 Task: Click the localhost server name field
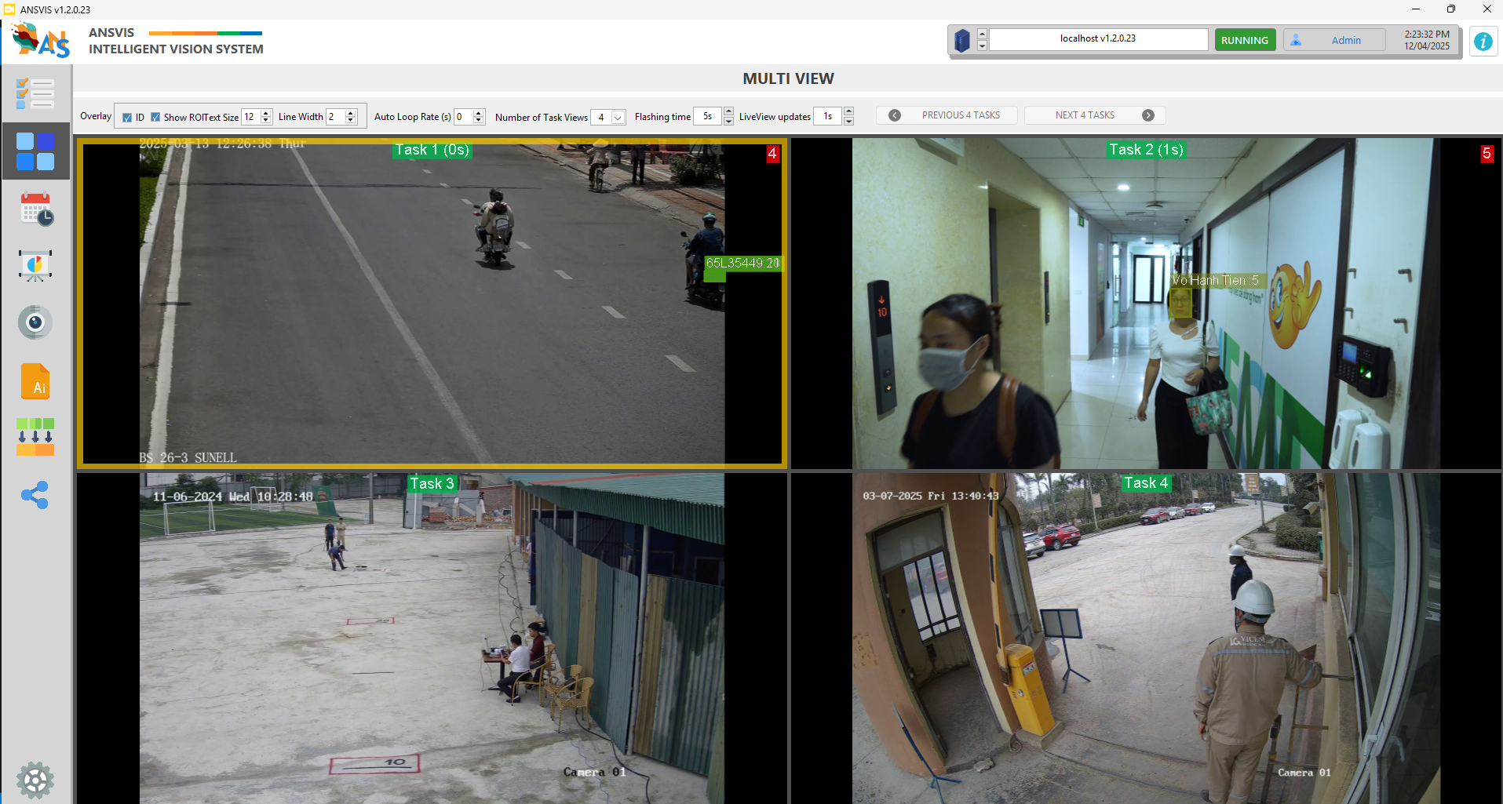pos(1097,39)
